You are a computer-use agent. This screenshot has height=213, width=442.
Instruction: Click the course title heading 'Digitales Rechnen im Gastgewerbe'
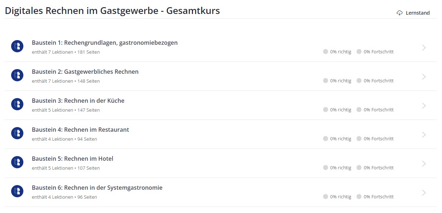112,11
